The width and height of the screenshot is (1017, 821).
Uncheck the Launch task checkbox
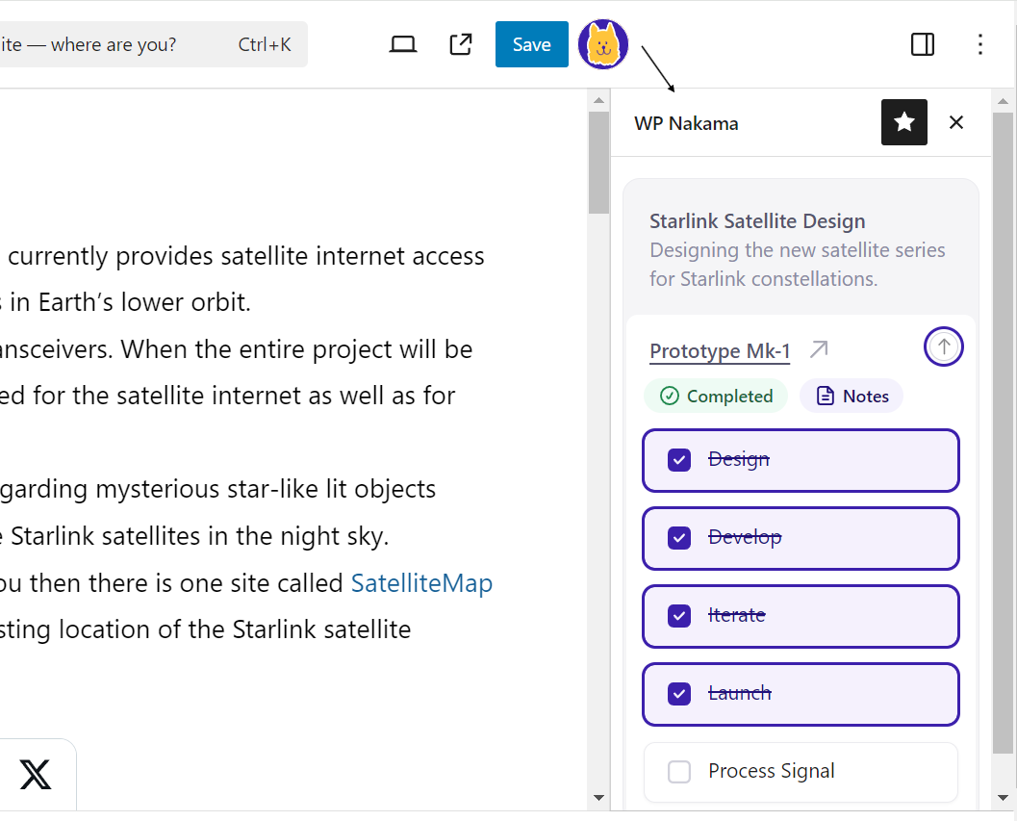point(679,694)
